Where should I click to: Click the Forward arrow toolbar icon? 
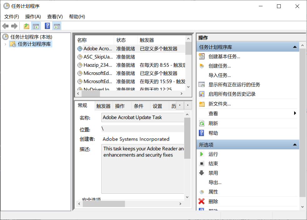[x=14, y=26]
